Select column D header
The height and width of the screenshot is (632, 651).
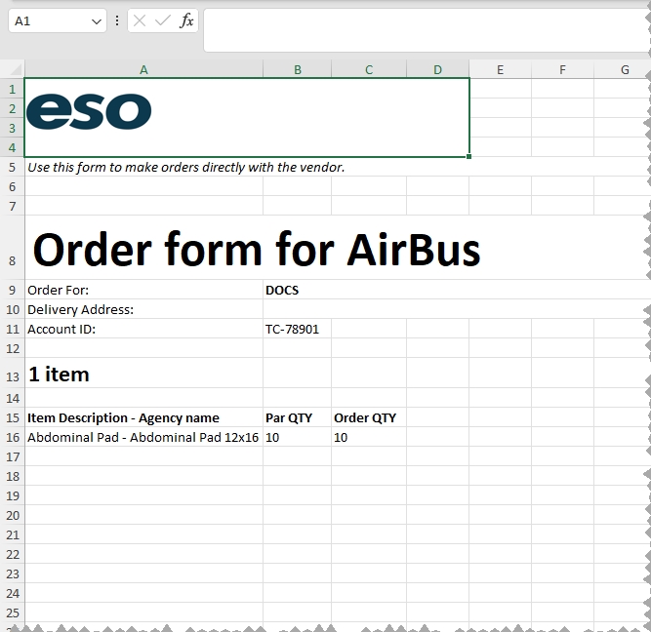(437, 69)
